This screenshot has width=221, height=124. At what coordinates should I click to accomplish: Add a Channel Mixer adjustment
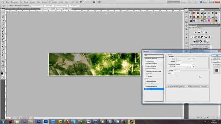coord(209,37)
